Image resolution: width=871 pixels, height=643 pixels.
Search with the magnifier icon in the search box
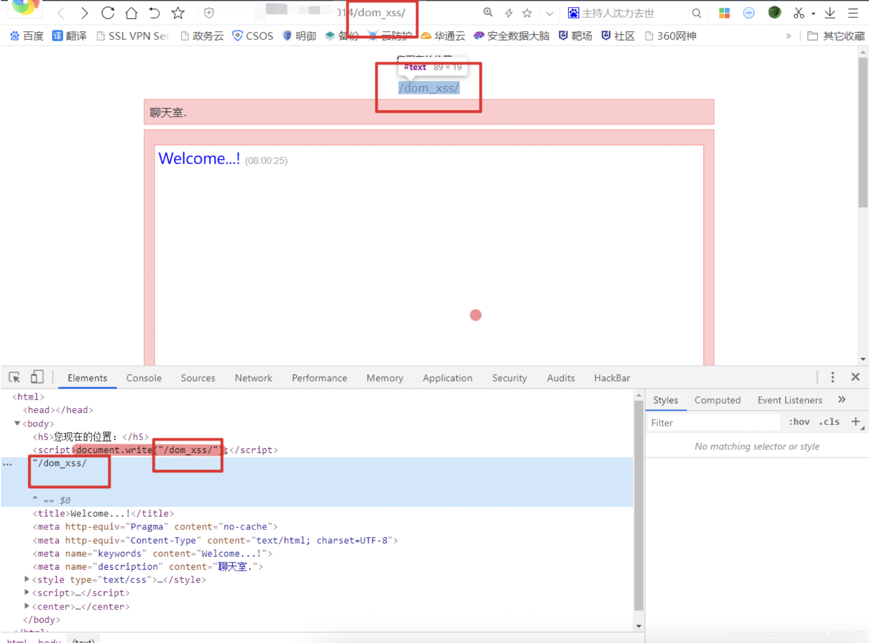pyautogui.click(x=696, y=13)
